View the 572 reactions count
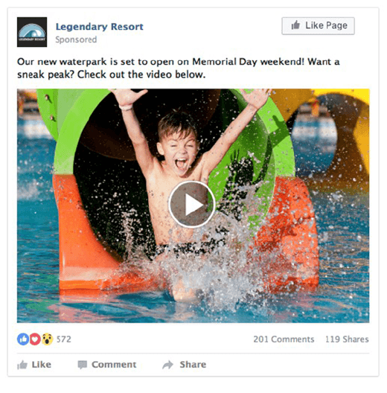Screen dimensions: 387x393 pos(64,339)
